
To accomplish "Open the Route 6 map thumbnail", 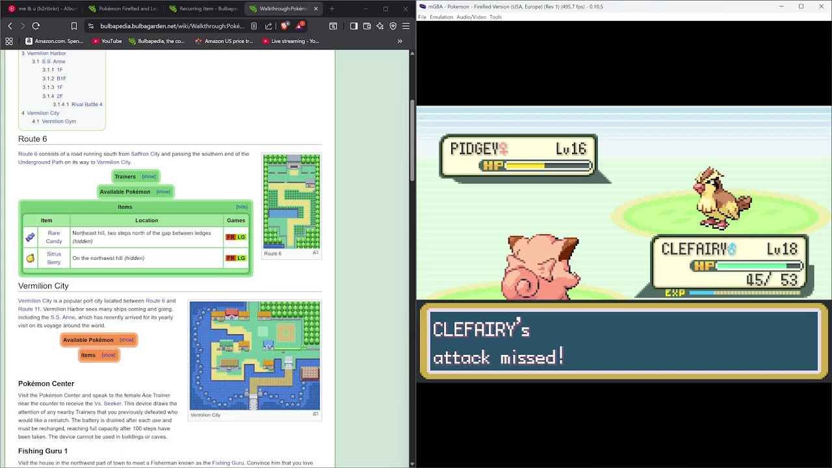I will coord(291,201).
